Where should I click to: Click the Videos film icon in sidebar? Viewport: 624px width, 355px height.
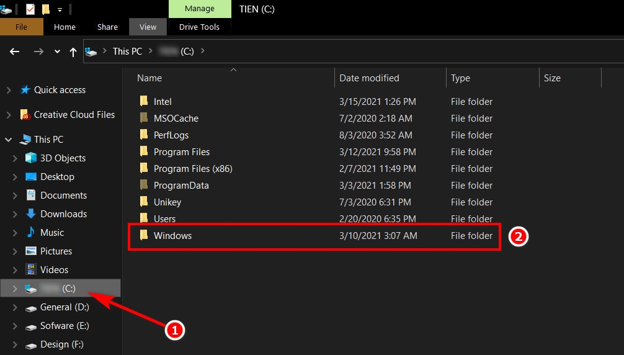coord(30,269)
